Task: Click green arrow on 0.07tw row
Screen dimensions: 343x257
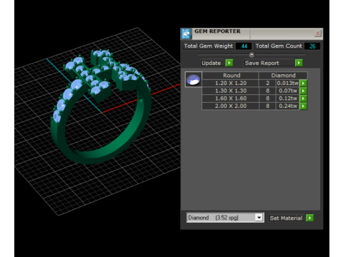Action: coord(303,91)
